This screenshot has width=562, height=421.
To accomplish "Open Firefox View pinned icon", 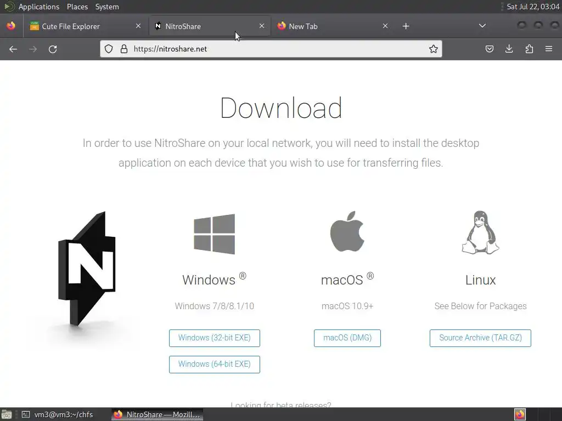I will click(x=11, y=26).
